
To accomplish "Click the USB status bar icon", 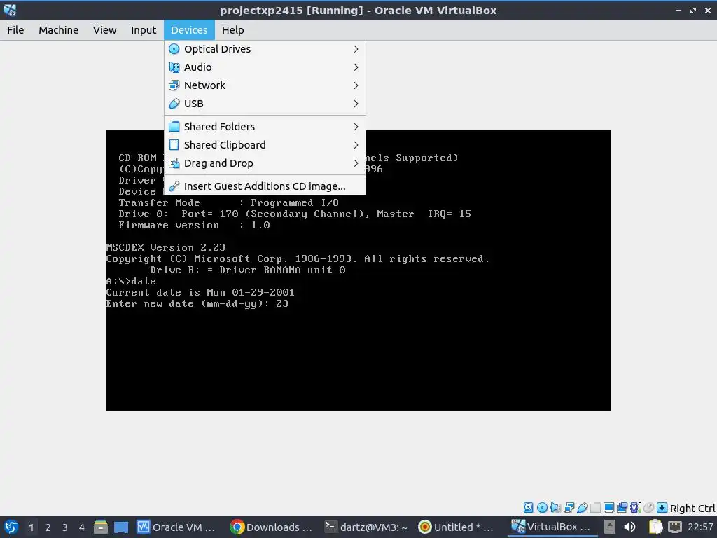I will tap(582, 507).
